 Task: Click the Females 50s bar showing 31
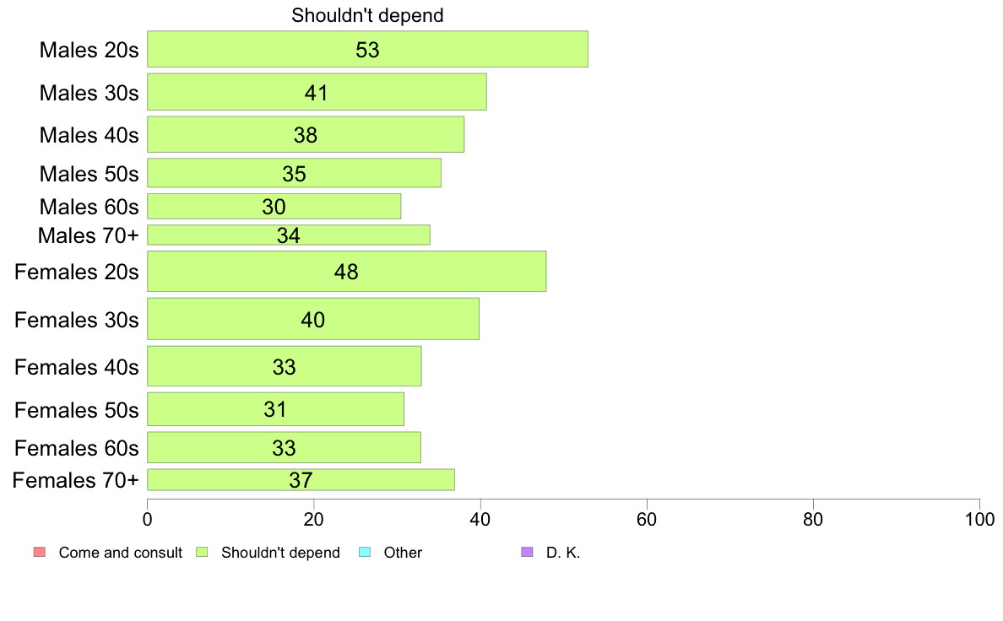pos(276,409)
